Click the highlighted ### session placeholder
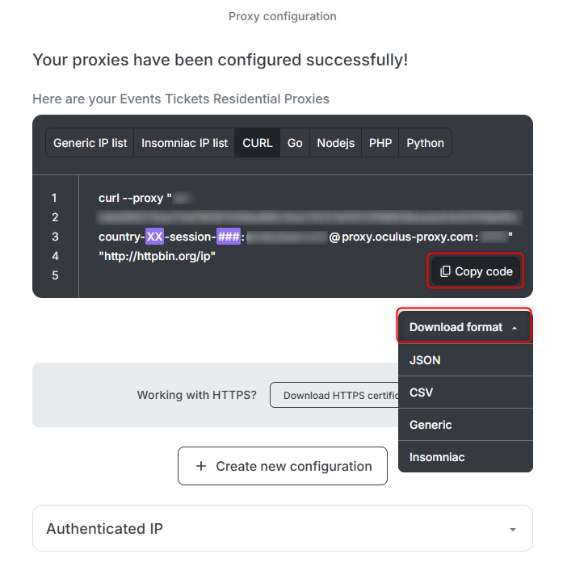The height and width of the screenshot is (579, 567). tap(228, 237)
